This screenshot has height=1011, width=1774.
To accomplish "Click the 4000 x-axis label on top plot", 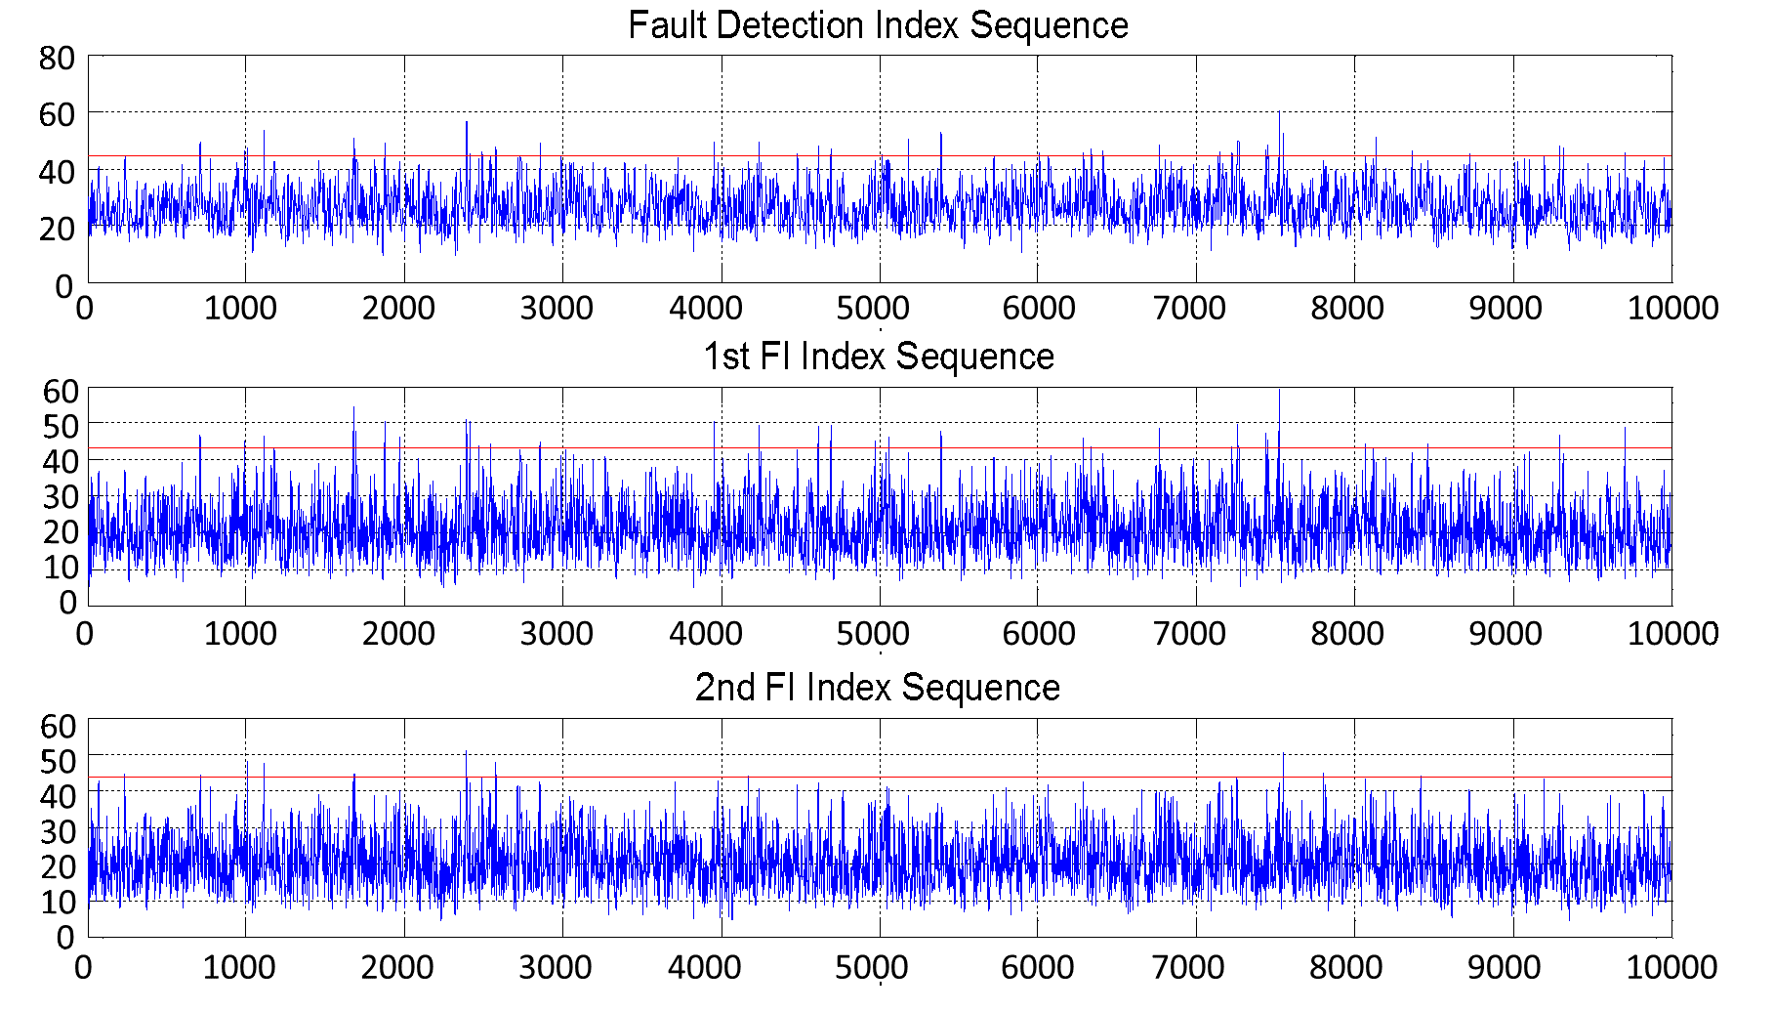I will click(706, 309).
